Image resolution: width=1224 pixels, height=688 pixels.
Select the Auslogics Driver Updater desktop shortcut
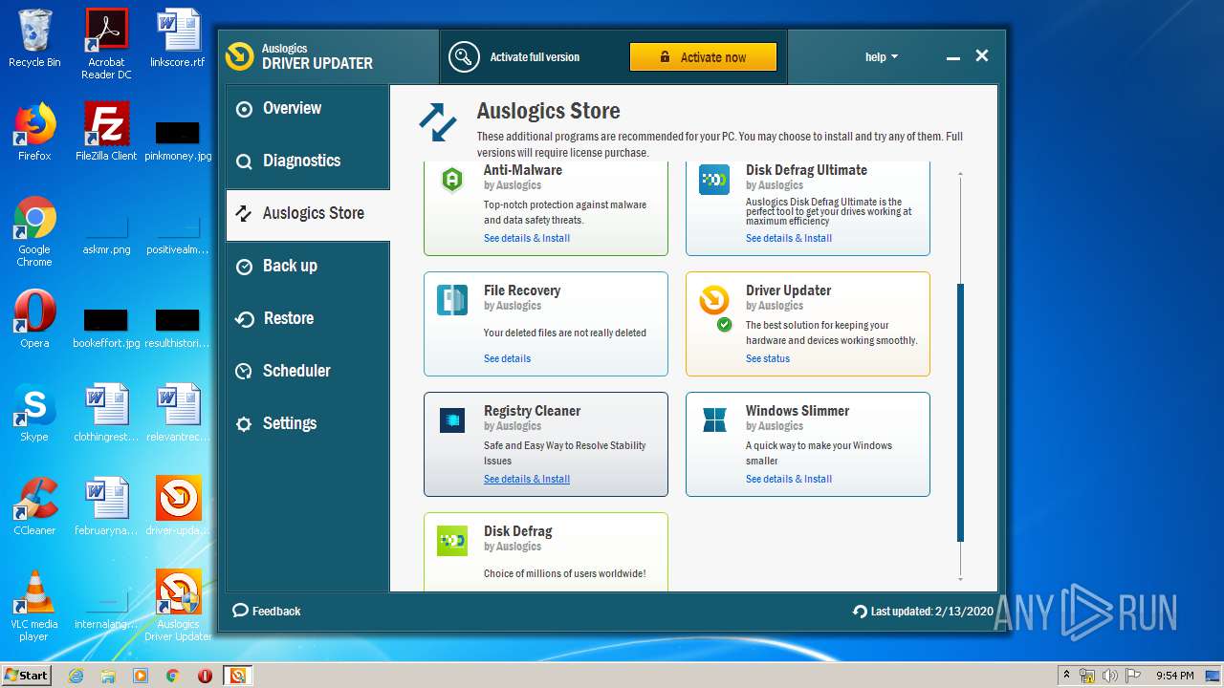point(178,606)
